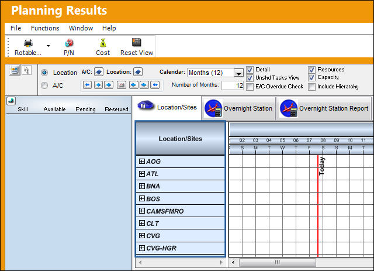Image resolution: width=374 pixels, height=271 pixels.
Task: Click the right-arrow button just right of the calendar icon
Action: (134, 85)
